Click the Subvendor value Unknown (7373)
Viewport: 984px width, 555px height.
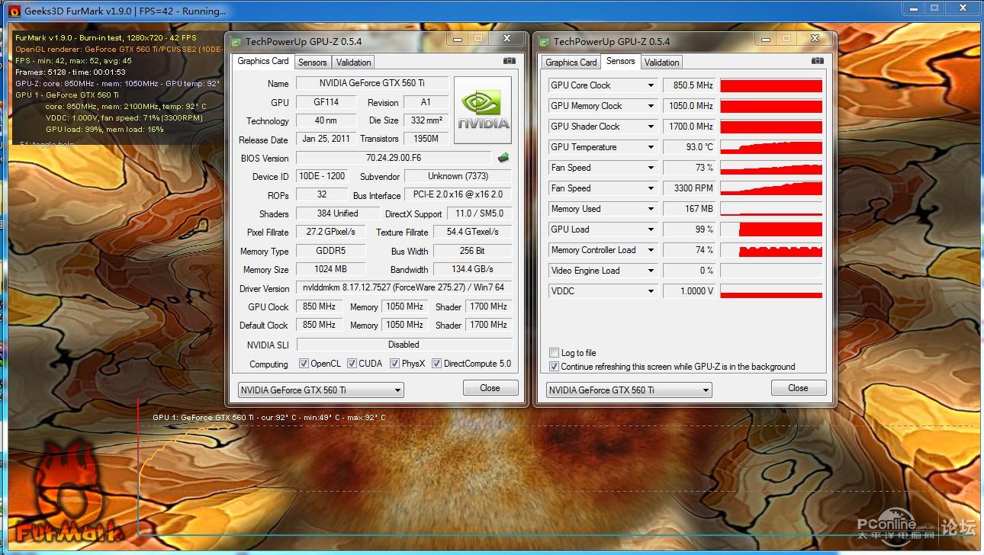click(x=458, y=176)
